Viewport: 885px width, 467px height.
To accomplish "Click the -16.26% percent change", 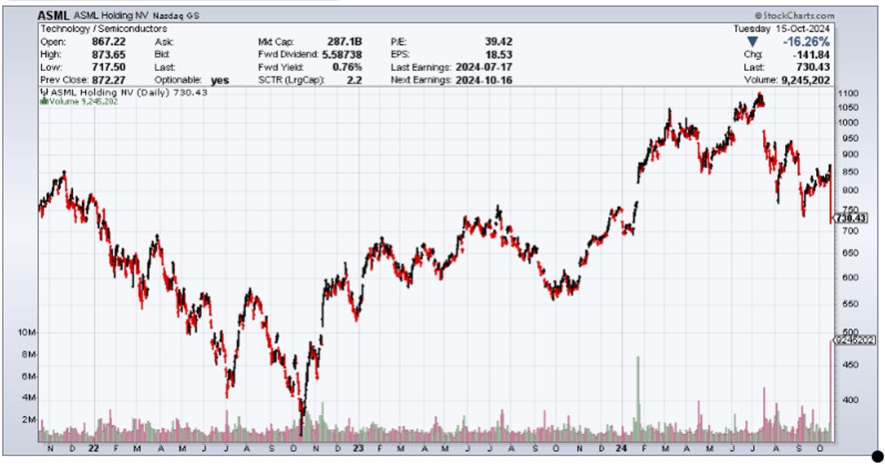I will point(806,42).
